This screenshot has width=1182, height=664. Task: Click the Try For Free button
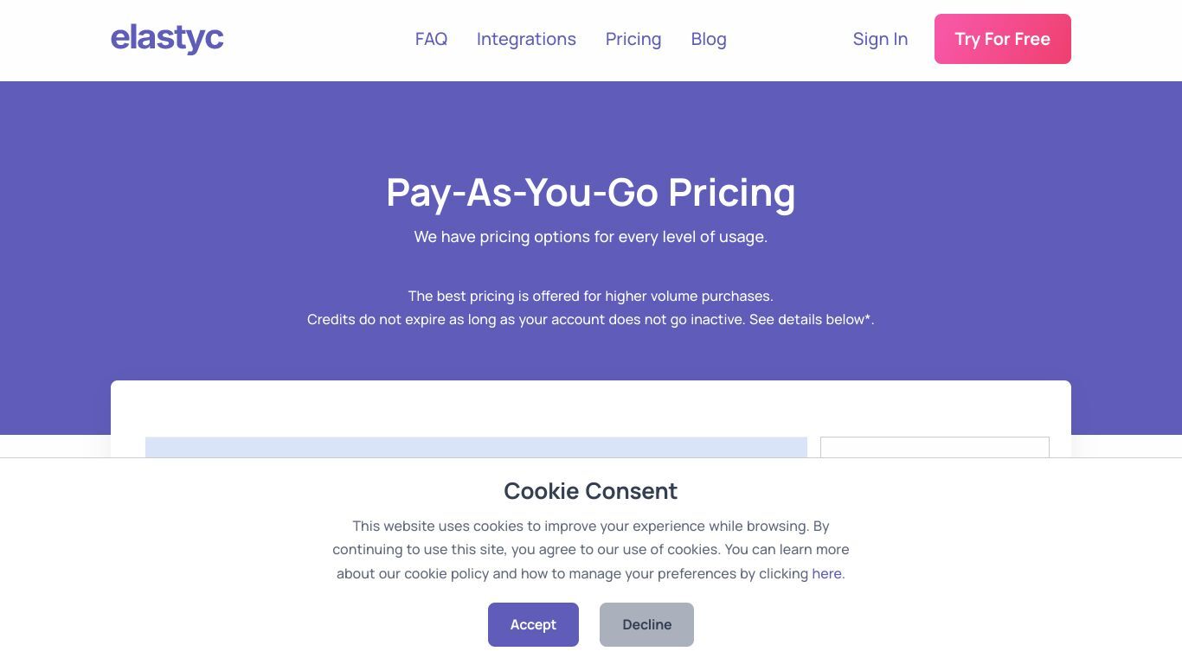(x=1003, y=39)
